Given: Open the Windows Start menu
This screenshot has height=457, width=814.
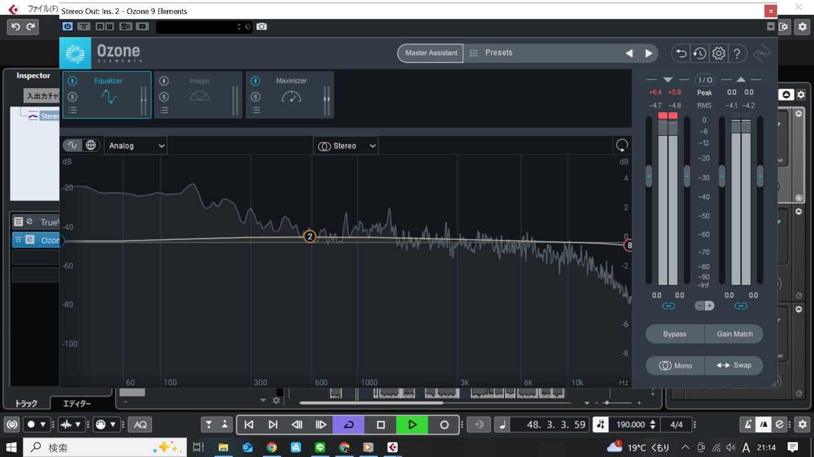Looking at the screenshot, I should coord(11,447).
